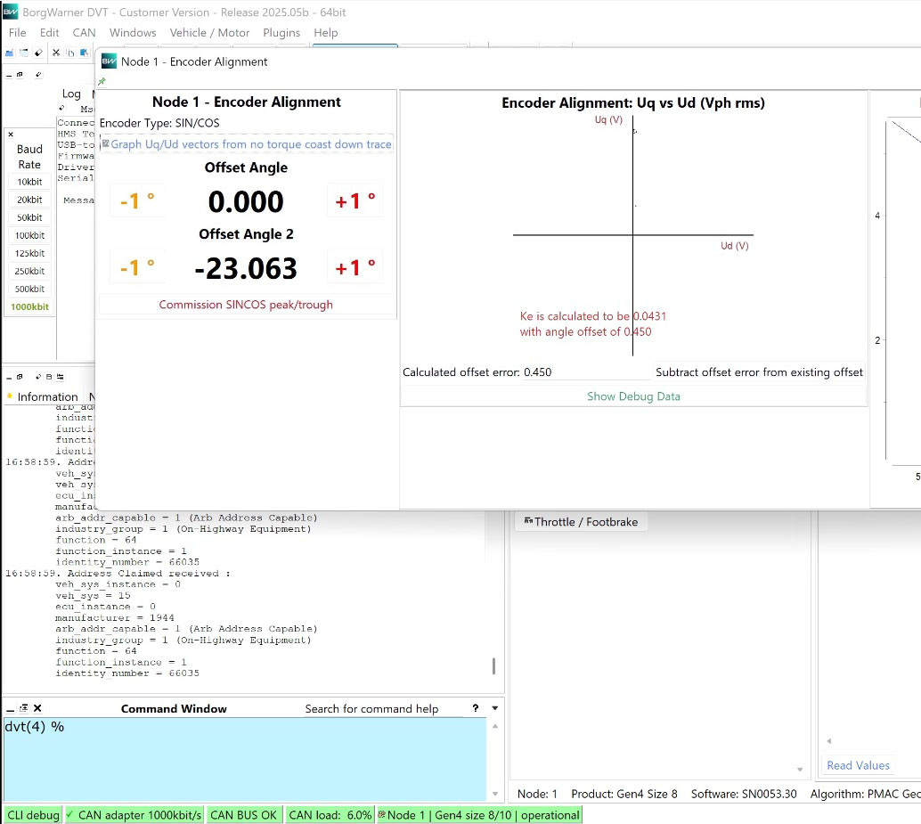
Task: Click the pin icon in Encoder Alignment window
Action: [102, 81]
